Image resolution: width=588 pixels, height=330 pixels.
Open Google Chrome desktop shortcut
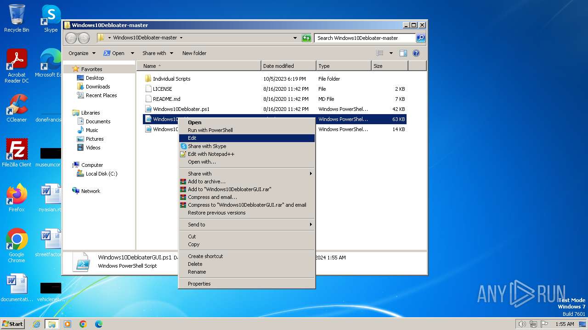pyautogui.click(x=17, y=246)
